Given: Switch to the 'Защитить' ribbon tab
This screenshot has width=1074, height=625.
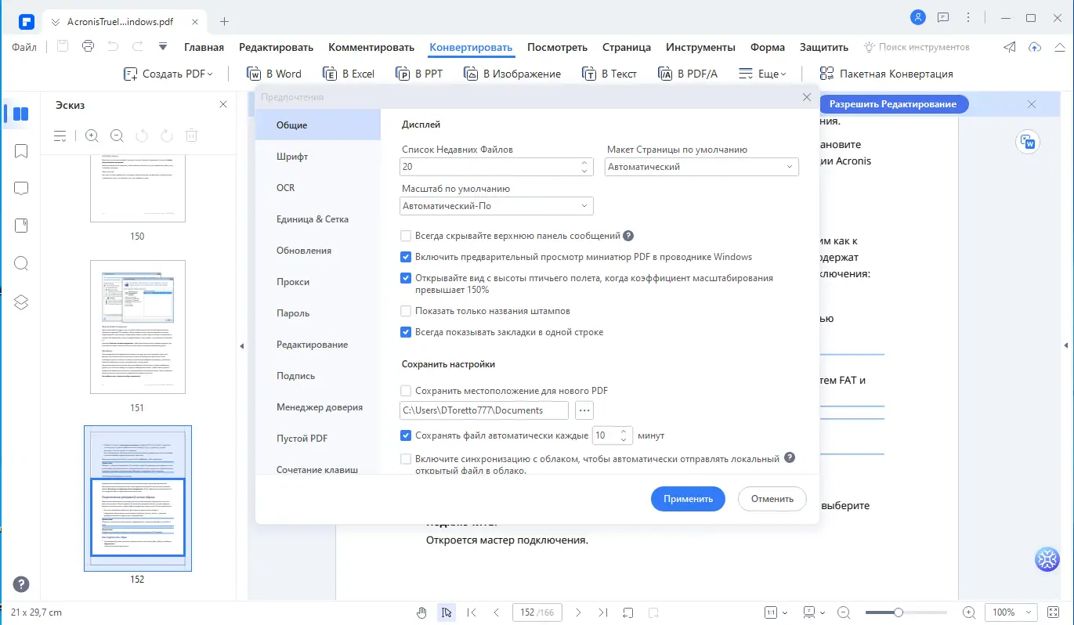Looking at the screenshot, I should pyautogui.click(x=824, y=47).
